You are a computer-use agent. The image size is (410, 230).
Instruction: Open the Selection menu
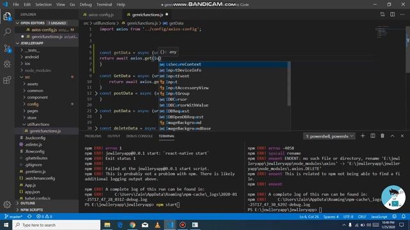coord(43,4)
